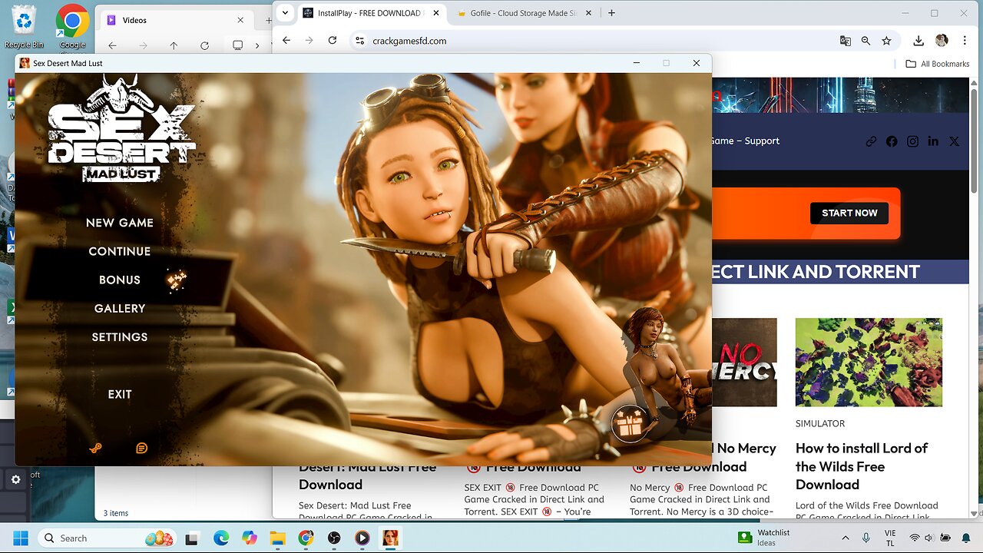The width and height of the screenshot is (983, 553).
Task: Click the No Mercy game thumbnail
Action: (x=744, y=363)
